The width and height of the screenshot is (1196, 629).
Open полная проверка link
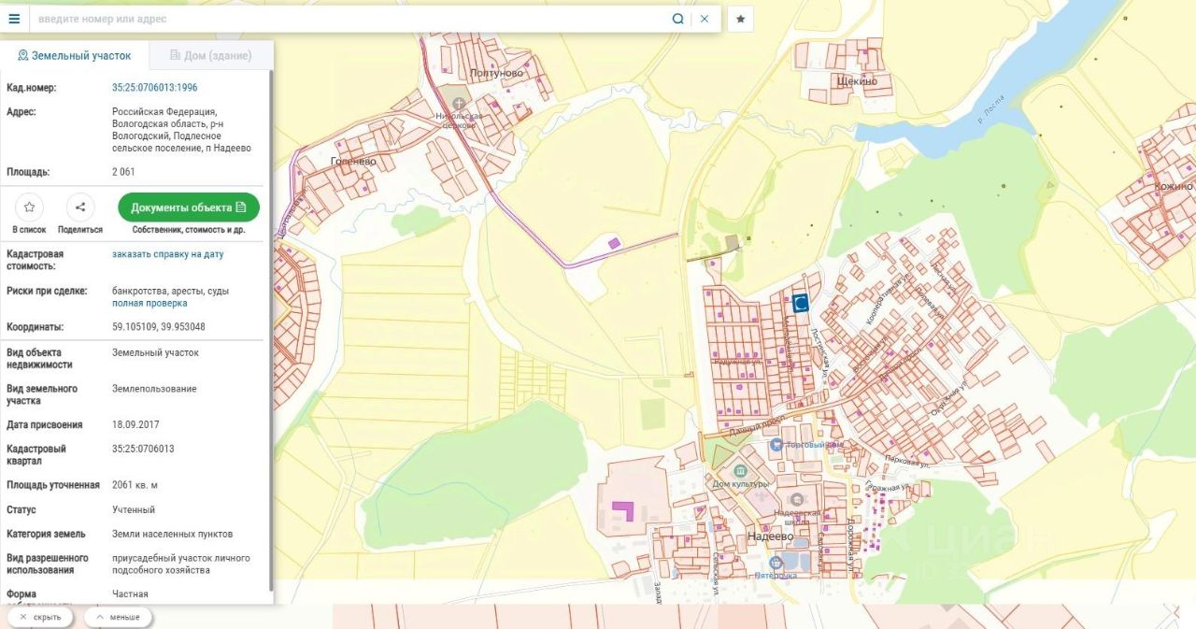pos(149,303)
